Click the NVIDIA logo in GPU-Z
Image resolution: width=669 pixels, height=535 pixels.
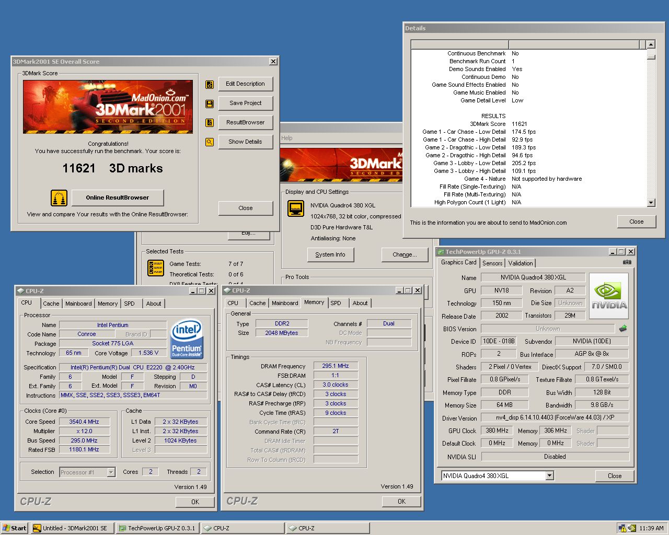pyautogui.click(x=609, y=296)
